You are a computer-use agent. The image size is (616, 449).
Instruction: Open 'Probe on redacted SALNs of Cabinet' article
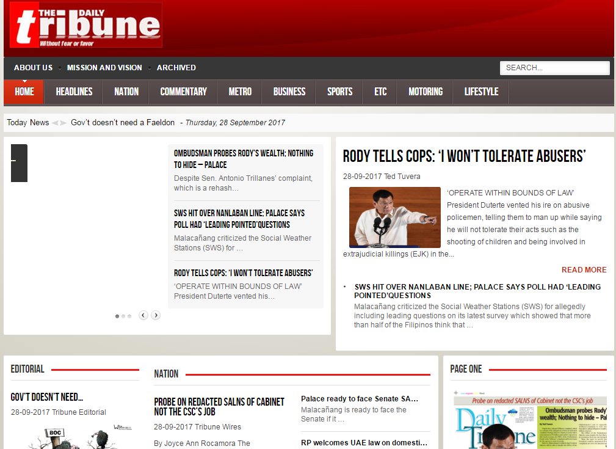coord(219,406)
